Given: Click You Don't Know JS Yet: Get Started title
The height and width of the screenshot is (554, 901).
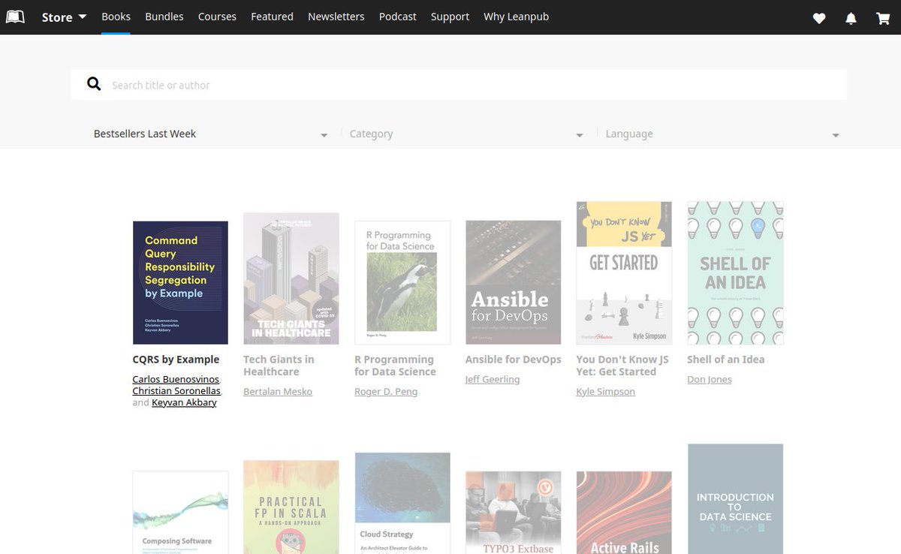Looking at the screenshot, I should point(622,366).
